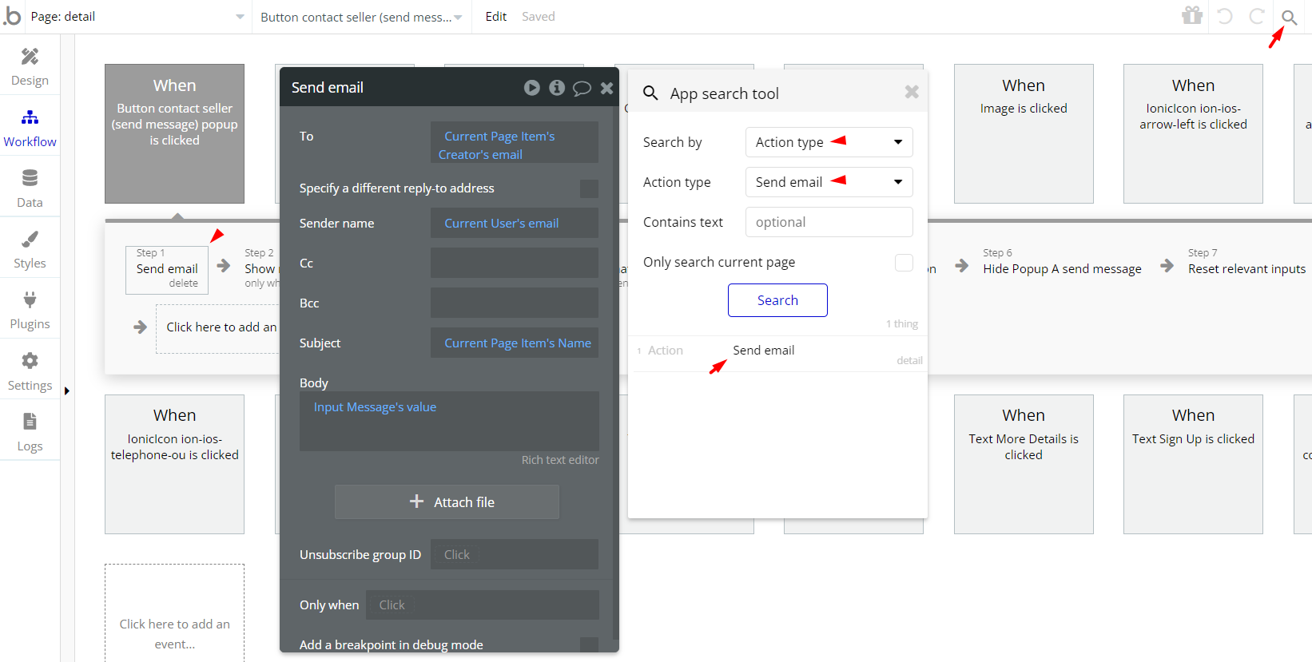Toggle Only search current page checkbox
The image size is (1312, 662).
pos(904,263)
